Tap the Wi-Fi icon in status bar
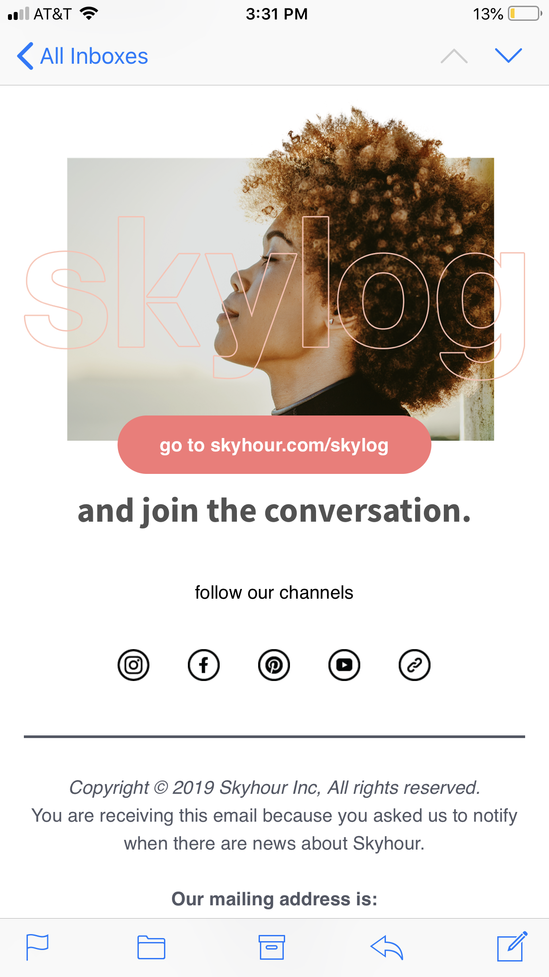The image size is (549, 977). 89,13
